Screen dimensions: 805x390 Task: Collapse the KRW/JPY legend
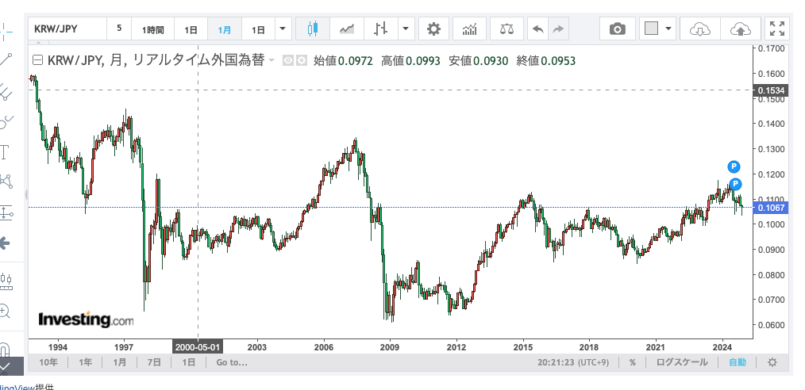tap(37, 60)
